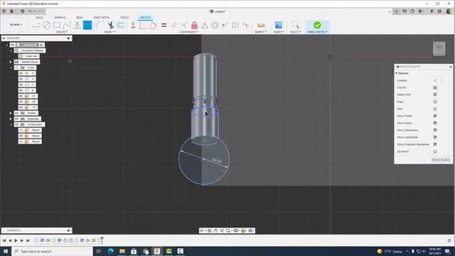
Task: Toggle Show Projected Geometries checkbox
Action: coord(435,144)
